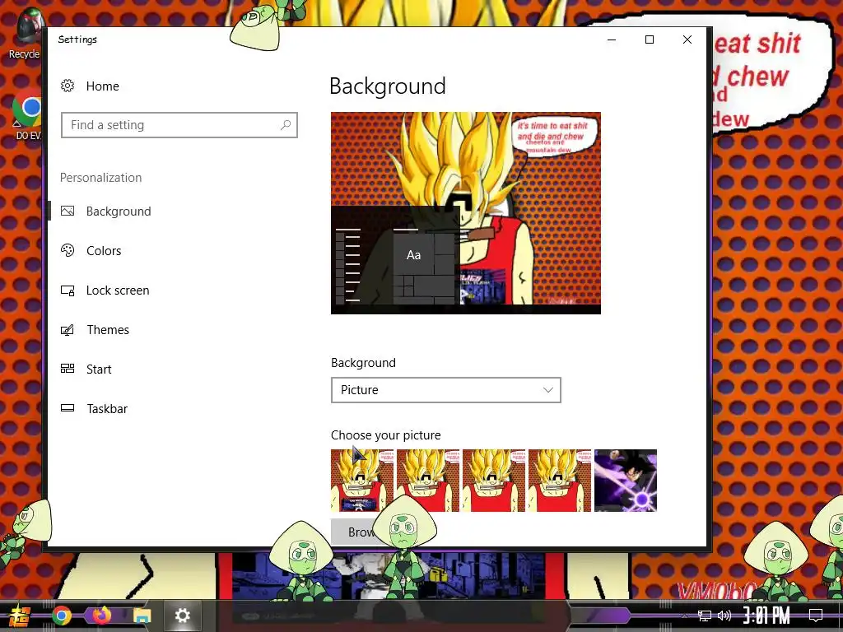843x632 pixels.
Task: Click the volume speaker icon in tray
Action: coord(724,616)
